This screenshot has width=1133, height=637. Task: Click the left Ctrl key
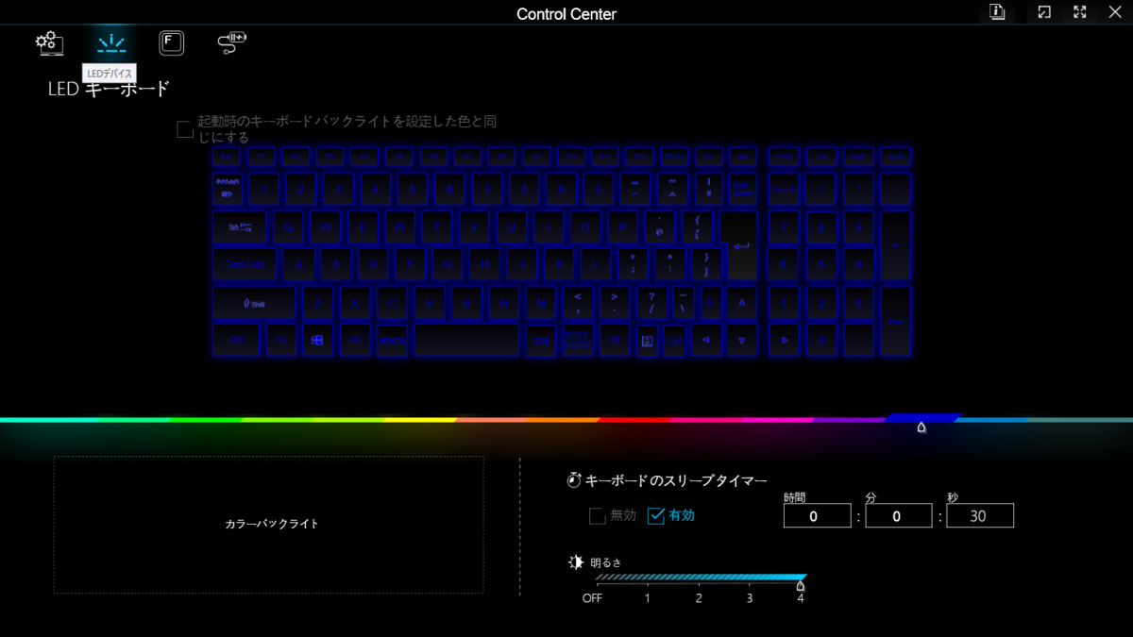click(x=236, y=340)
